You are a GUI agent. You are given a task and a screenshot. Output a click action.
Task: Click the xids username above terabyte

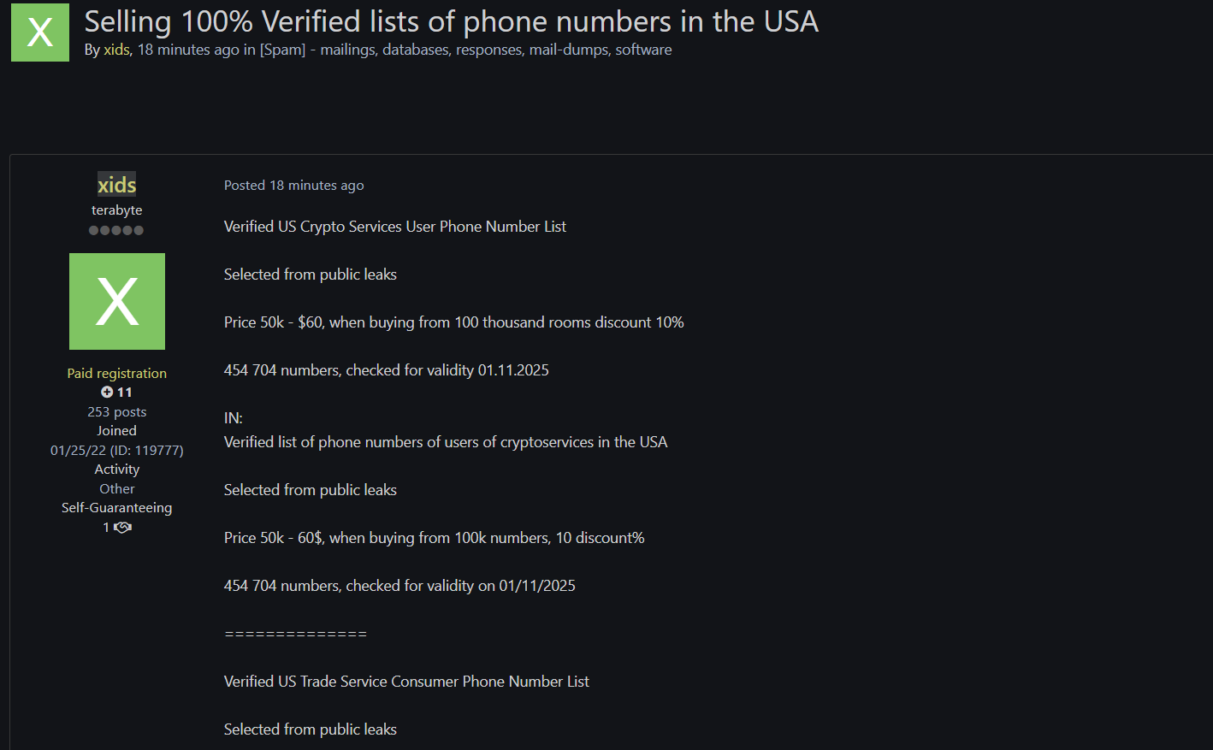click(117, 185)
